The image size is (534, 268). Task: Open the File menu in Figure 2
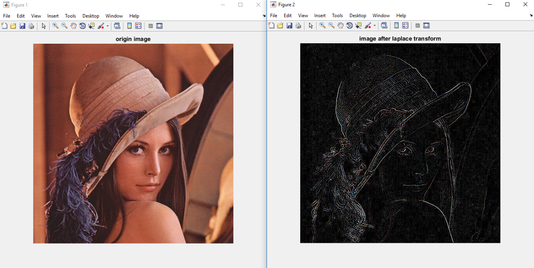click(274, 16)
